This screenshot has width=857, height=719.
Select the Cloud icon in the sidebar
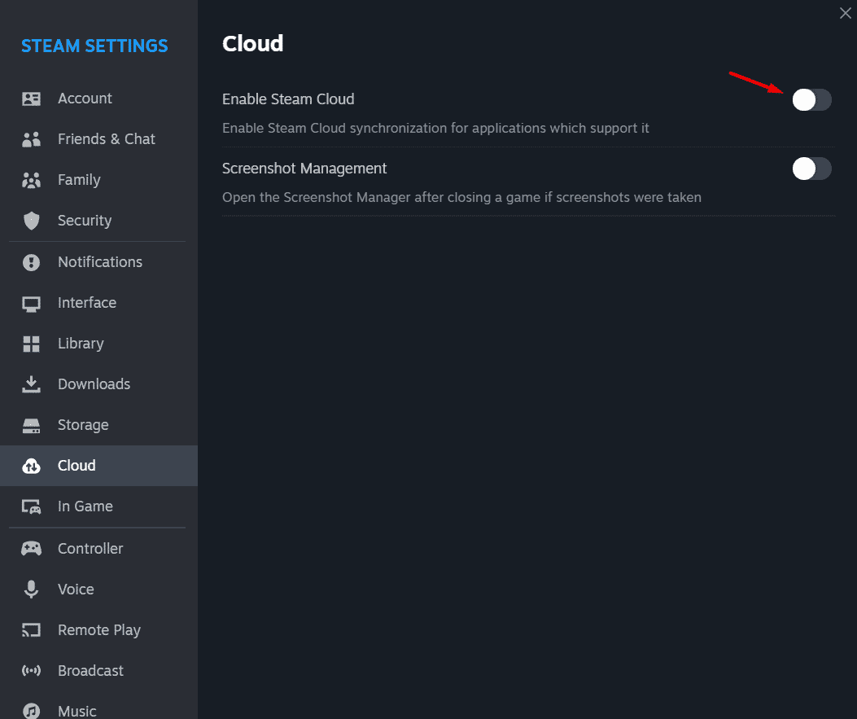tap(31, 465)
